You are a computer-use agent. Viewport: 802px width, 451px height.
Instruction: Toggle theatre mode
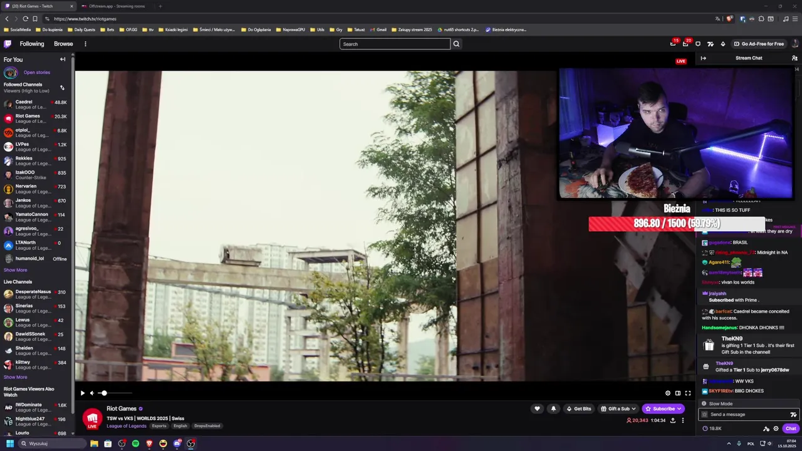[x=678, y=393]
